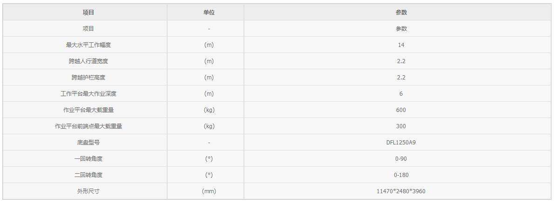Click the 跨越人行道宽度 cell
The image size is (554, 203).
(88, 61)
